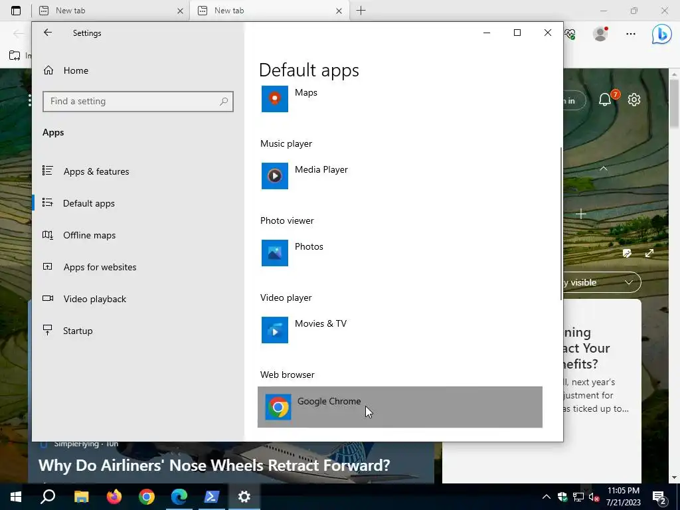Click Edge browser essentials heart icon
Screen dimensions: 680x510
point(570,33)
